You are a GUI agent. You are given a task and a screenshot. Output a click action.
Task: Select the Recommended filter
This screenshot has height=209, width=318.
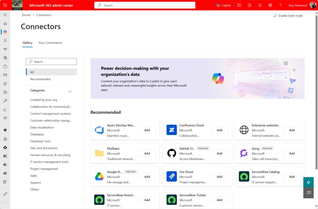(x=40, y=79)
